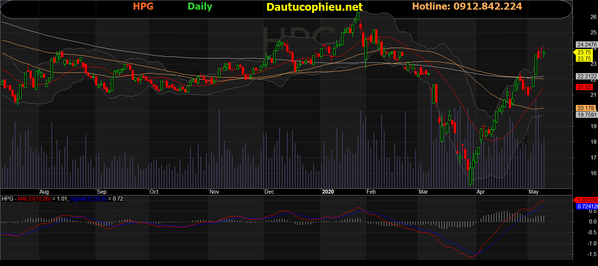Click the May month marker

click(534, 192)
